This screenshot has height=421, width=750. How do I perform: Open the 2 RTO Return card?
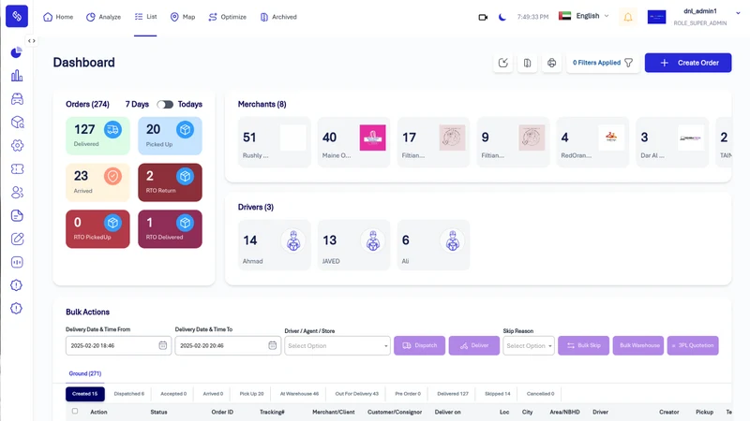pyautogui.click(x=170, y=182)
